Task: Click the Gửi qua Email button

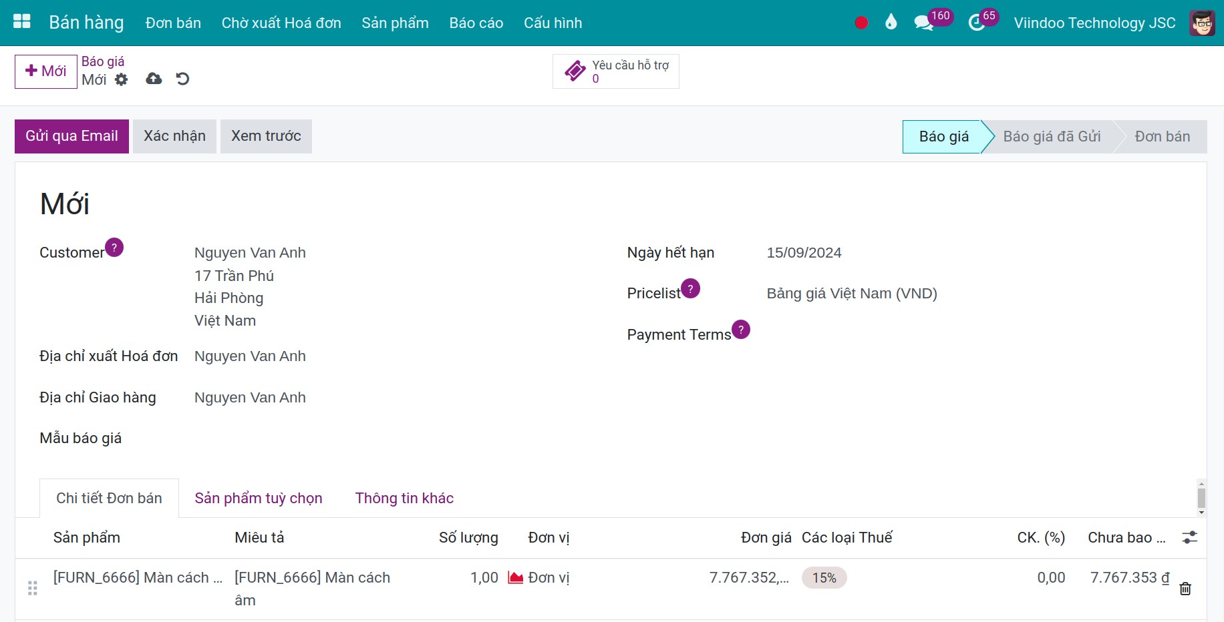Action: (71, 135)
